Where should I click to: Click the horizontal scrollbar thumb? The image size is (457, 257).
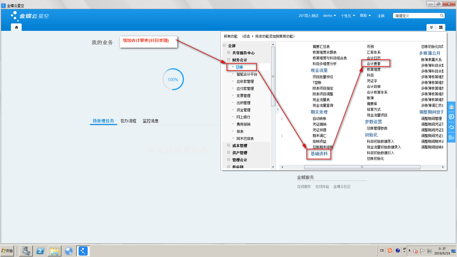pyautogui.click(x=362, y=167)
